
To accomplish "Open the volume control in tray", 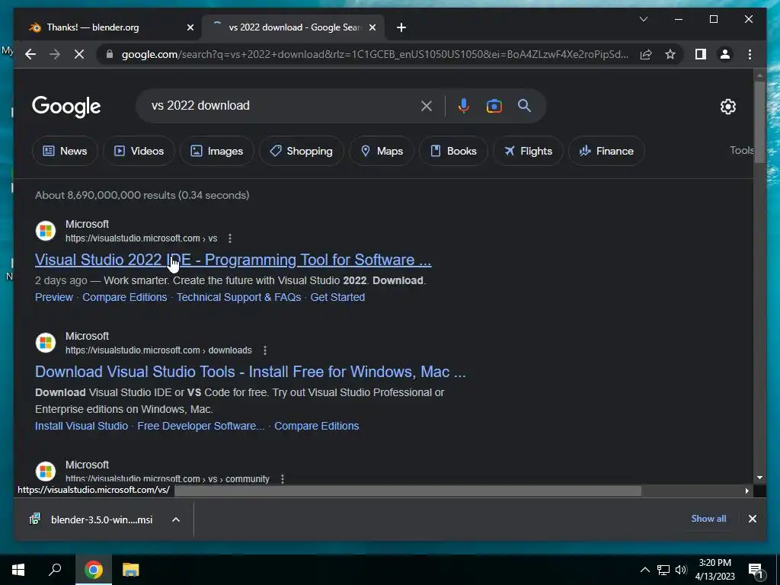I will (680, 570).
